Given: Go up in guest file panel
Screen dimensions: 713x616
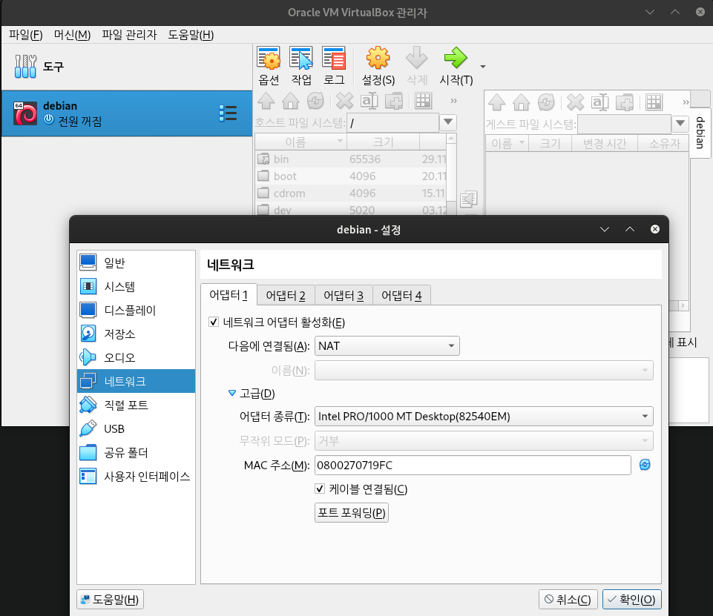Looking at the screenshot, I should click(497, 102).
